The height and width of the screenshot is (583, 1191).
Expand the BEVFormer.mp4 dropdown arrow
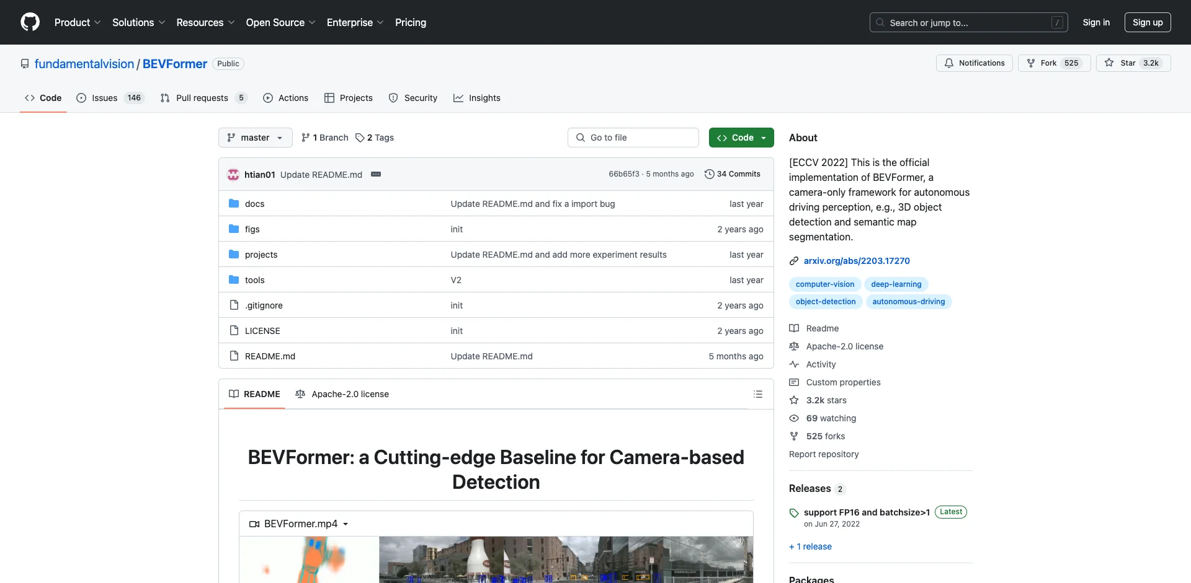click(346, 524)
